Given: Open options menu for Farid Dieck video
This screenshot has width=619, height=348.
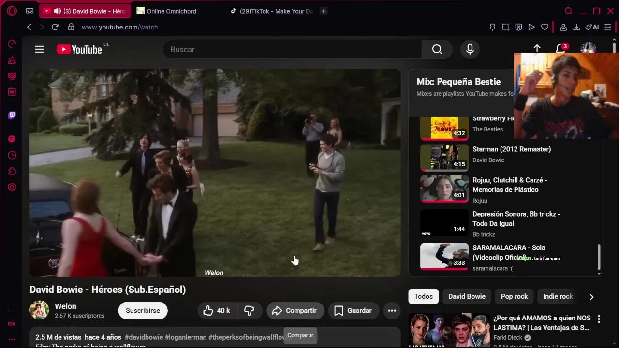Looking at the screenshot, I should [599, 319].
